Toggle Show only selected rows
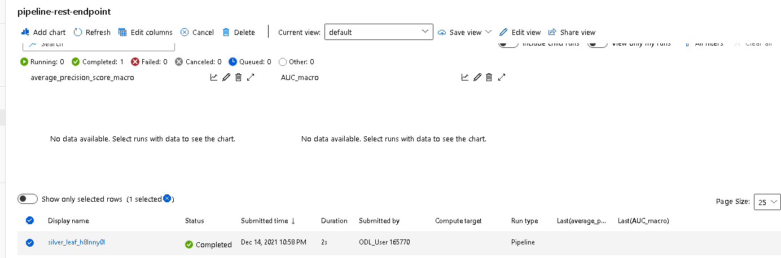Image resolution: width=781 pixels, height=258 pixels. (28, 199)
